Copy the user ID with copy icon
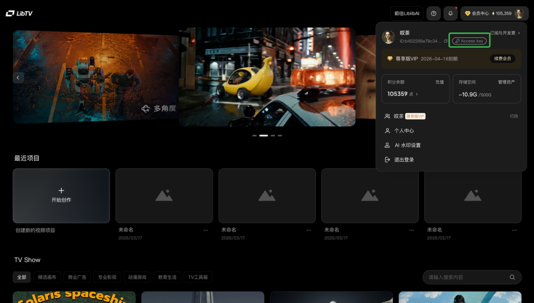Screen dimensions: 534x303 [x=446, y=41]
